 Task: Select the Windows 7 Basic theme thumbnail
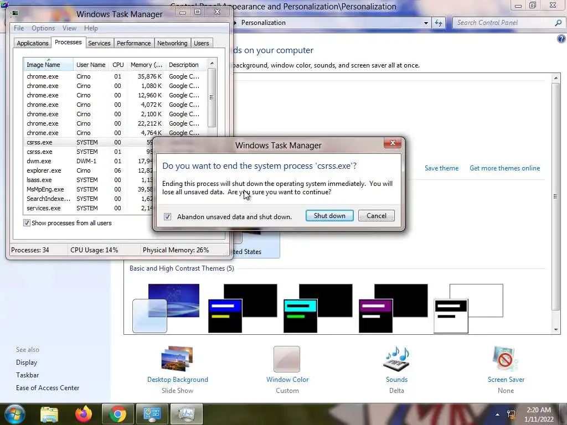point(166,308)
